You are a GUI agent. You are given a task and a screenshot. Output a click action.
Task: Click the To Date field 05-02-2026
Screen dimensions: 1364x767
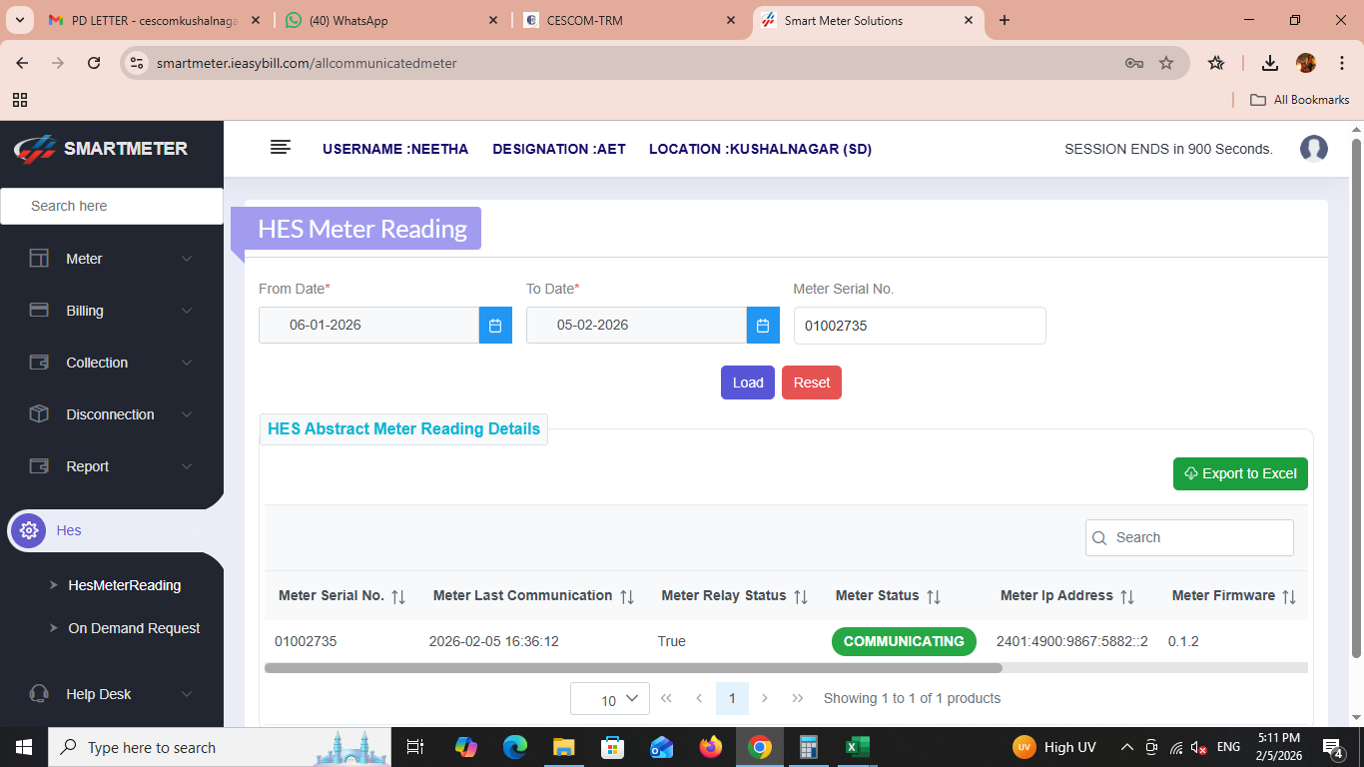(x=636, y=326)
